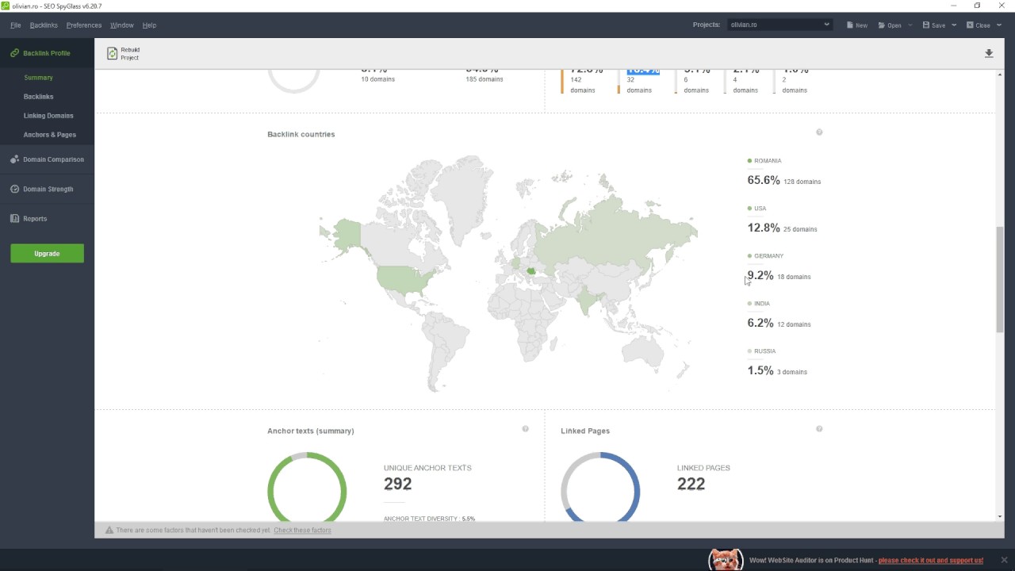Open Domain Comparison module

(x=47, y=159)
